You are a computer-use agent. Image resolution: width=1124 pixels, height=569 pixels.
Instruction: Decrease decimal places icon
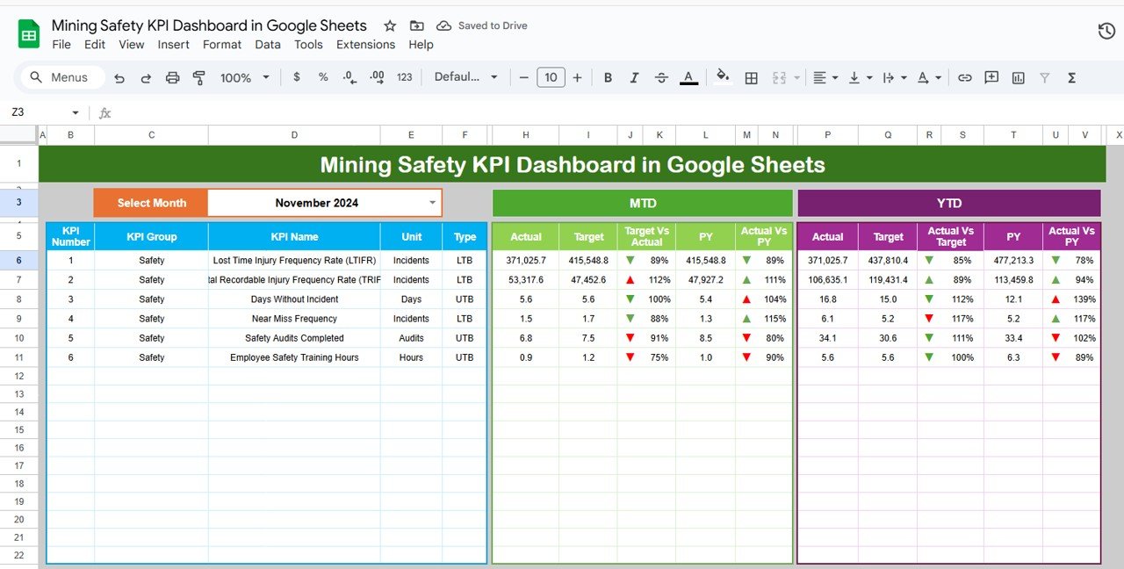[x=350, y=77]
